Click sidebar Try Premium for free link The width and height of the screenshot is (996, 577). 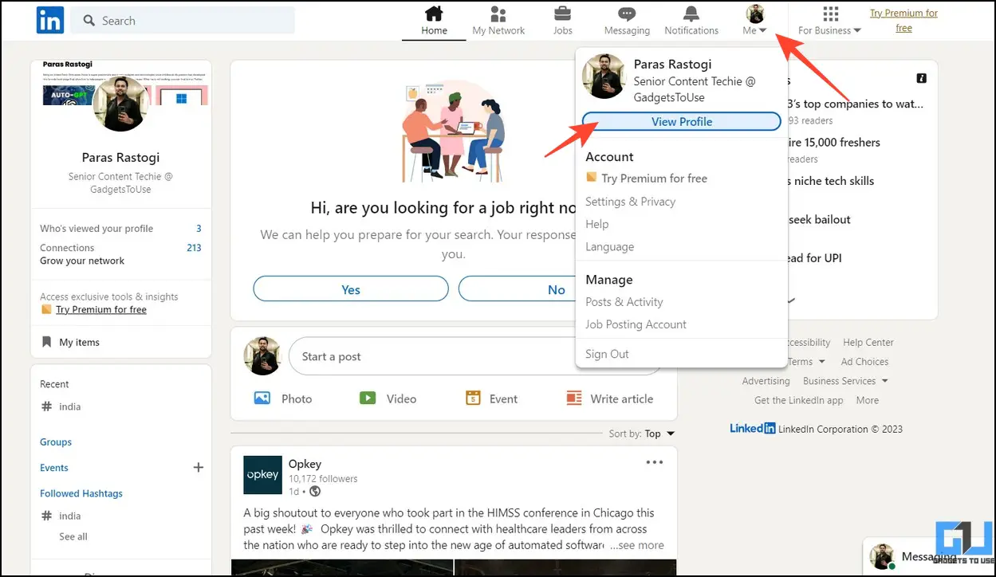(x=101, y=309)
